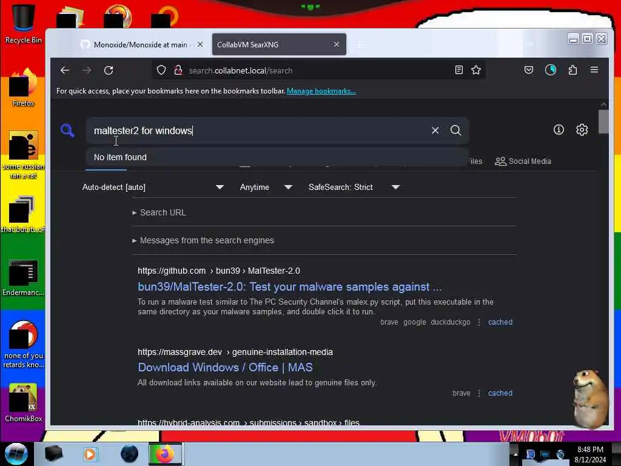The height and width of the screenshot is (466, 621).
Task: Click the Manage bookmarks... link
Action: 321,91
